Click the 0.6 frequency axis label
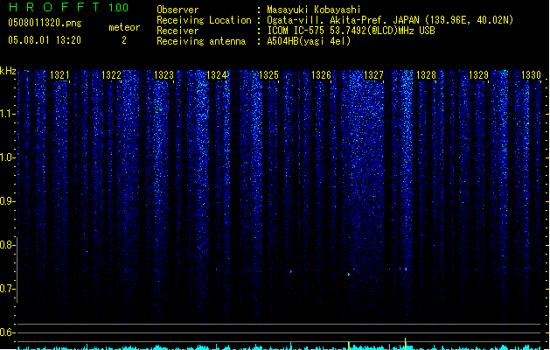This screenshot has width=550, height=350. (x=7, y=332)
